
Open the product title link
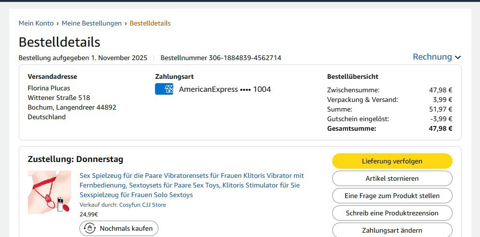tap(192, 185)
